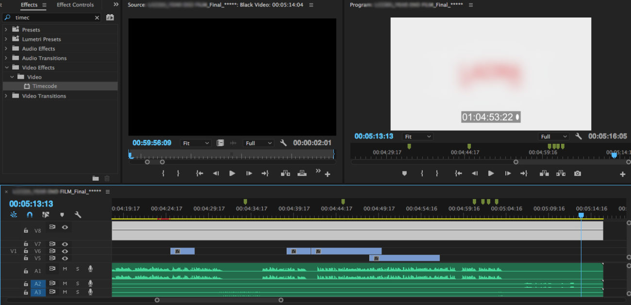Select the Timecode effect
This screenshot has height=305, width=631.
(45, 86)
